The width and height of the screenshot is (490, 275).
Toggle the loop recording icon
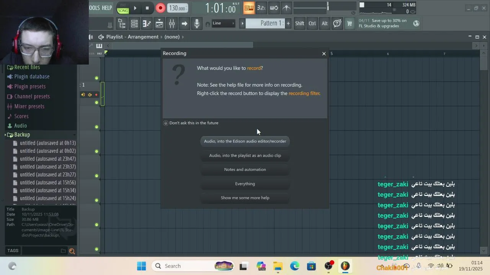pos(274,8)
